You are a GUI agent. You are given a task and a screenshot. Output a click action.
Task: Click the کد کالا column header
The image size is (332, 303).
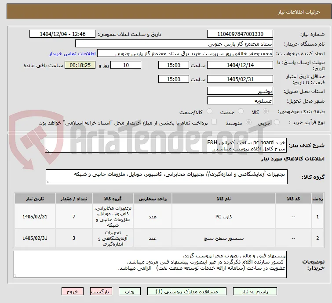point(293,199)
